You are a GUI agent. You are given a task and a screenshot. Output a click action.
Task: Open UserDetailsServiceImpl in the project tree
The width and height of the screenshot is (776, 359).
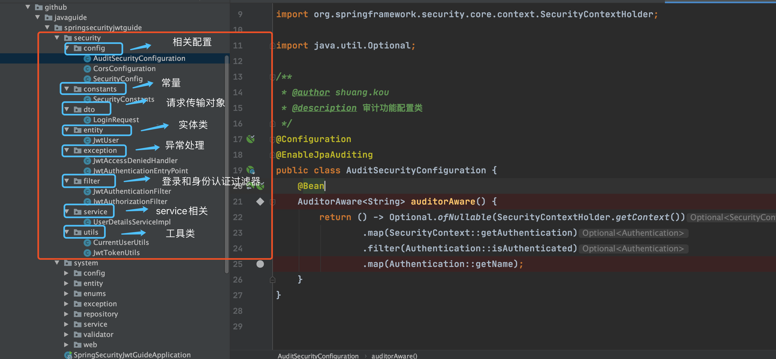132,222
